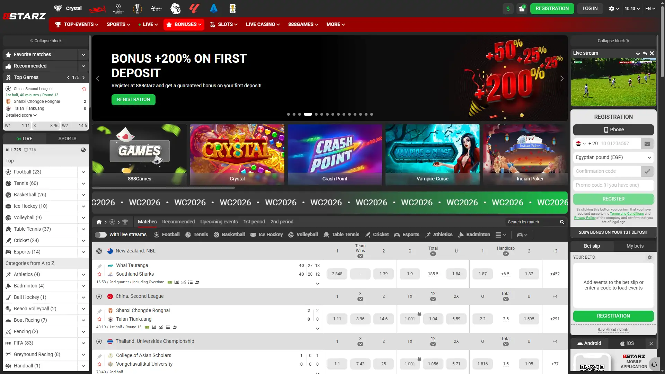This screenshot has width=665, height=374.
Task: Toggle the With live streams switch
Action: [x=101, y=235]
